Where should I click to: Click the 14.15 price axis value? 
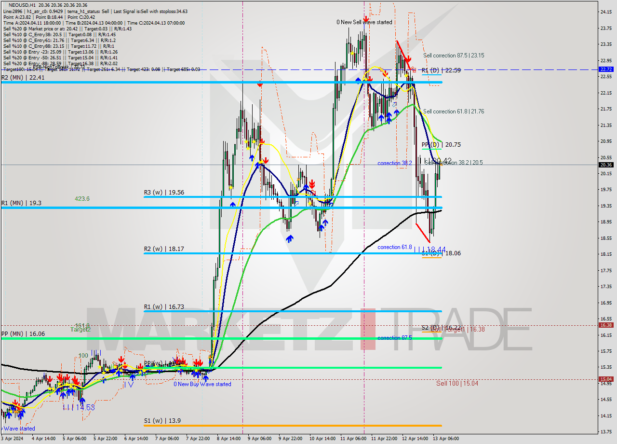[606, 415]
